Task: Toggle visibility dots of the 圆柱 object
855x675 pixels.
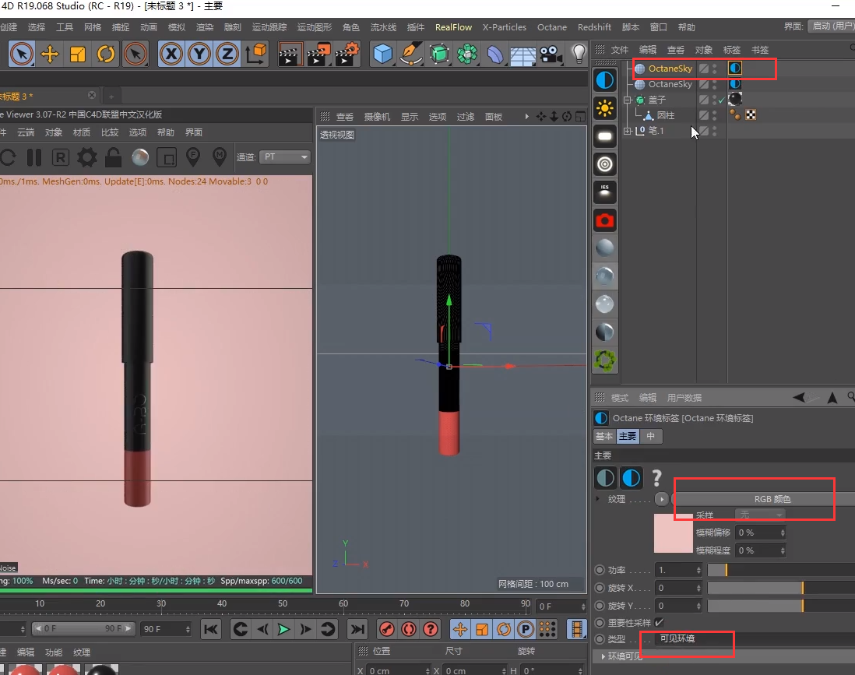Action: [714, 115]
